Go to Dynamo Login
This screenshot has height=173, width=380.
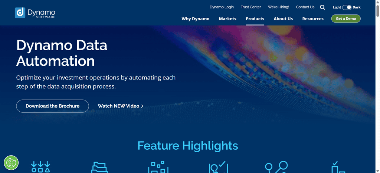click(222, 7)
